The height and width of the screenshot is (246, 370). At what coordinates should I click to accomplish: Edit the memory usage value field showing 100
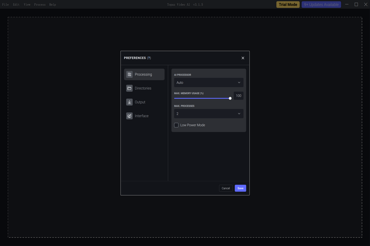tap(238, 96)
